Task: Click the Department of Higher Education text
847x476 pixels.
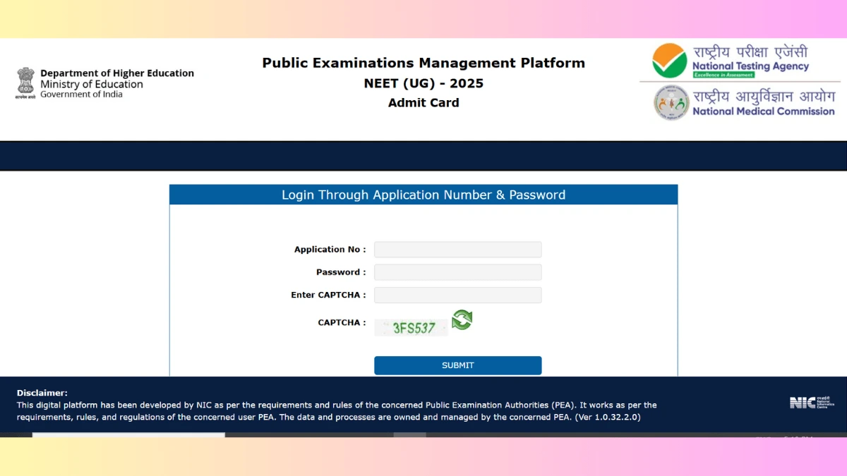Action: click(117, 73)
